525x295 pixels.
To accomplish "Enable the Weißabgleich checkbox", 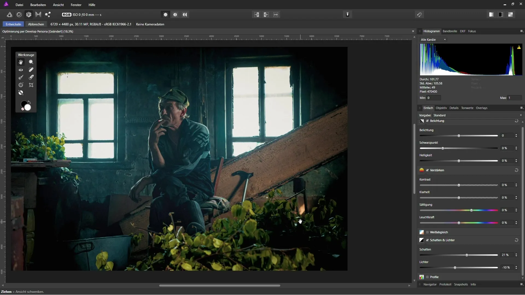I will [x=427, y=232].
